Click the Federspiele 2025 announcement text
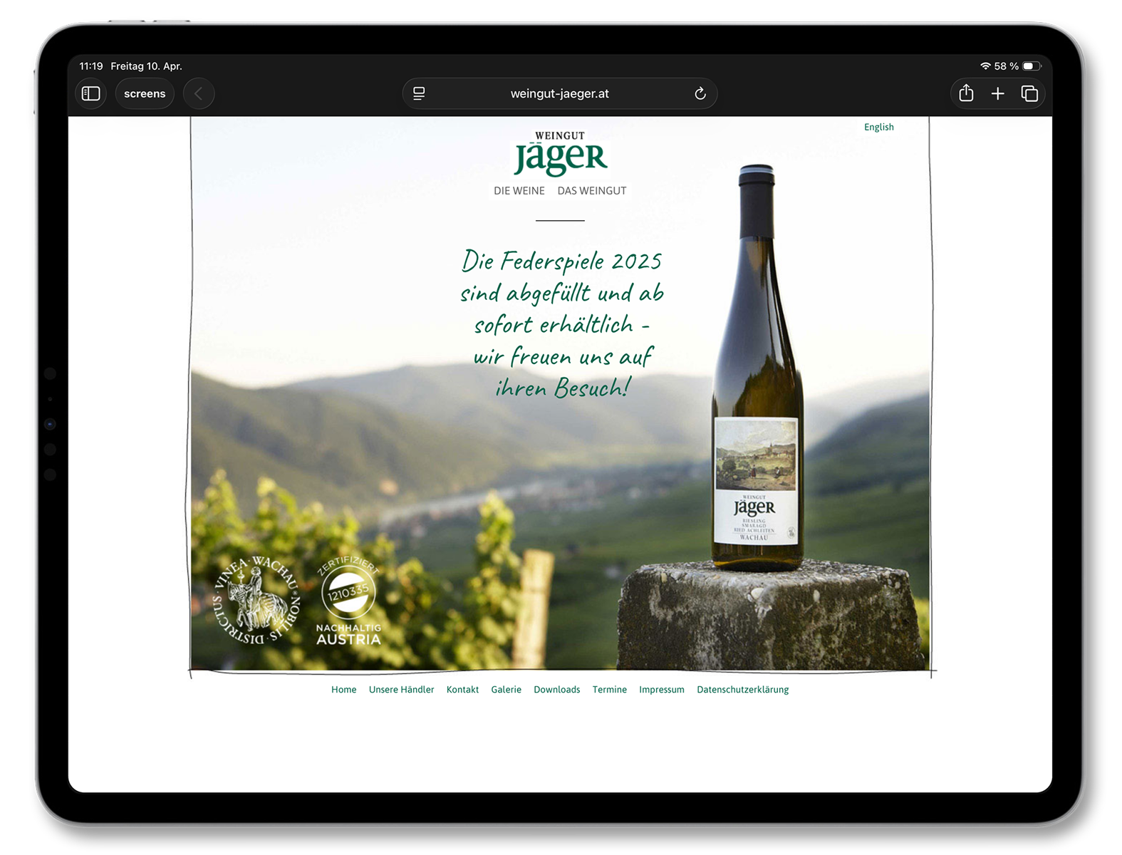This screenshot has width=1122, height=855. click(561, 323)
